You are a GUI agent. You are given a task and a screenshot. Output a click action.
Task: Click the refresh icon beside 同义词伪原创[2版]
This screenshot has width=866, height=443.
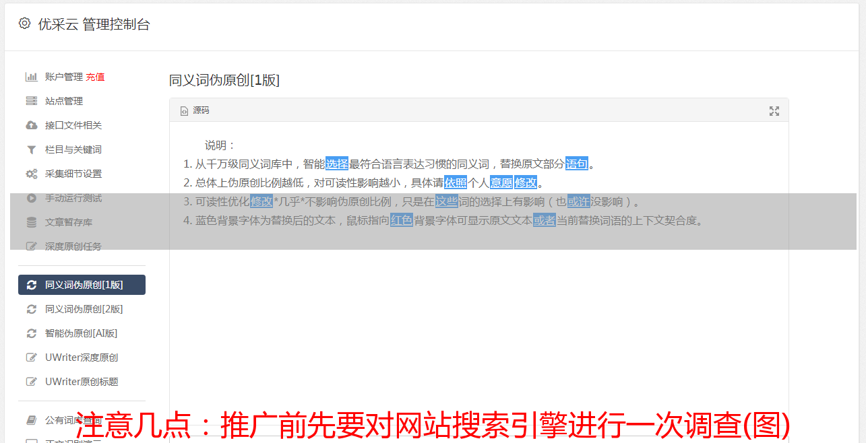[31, 309]
